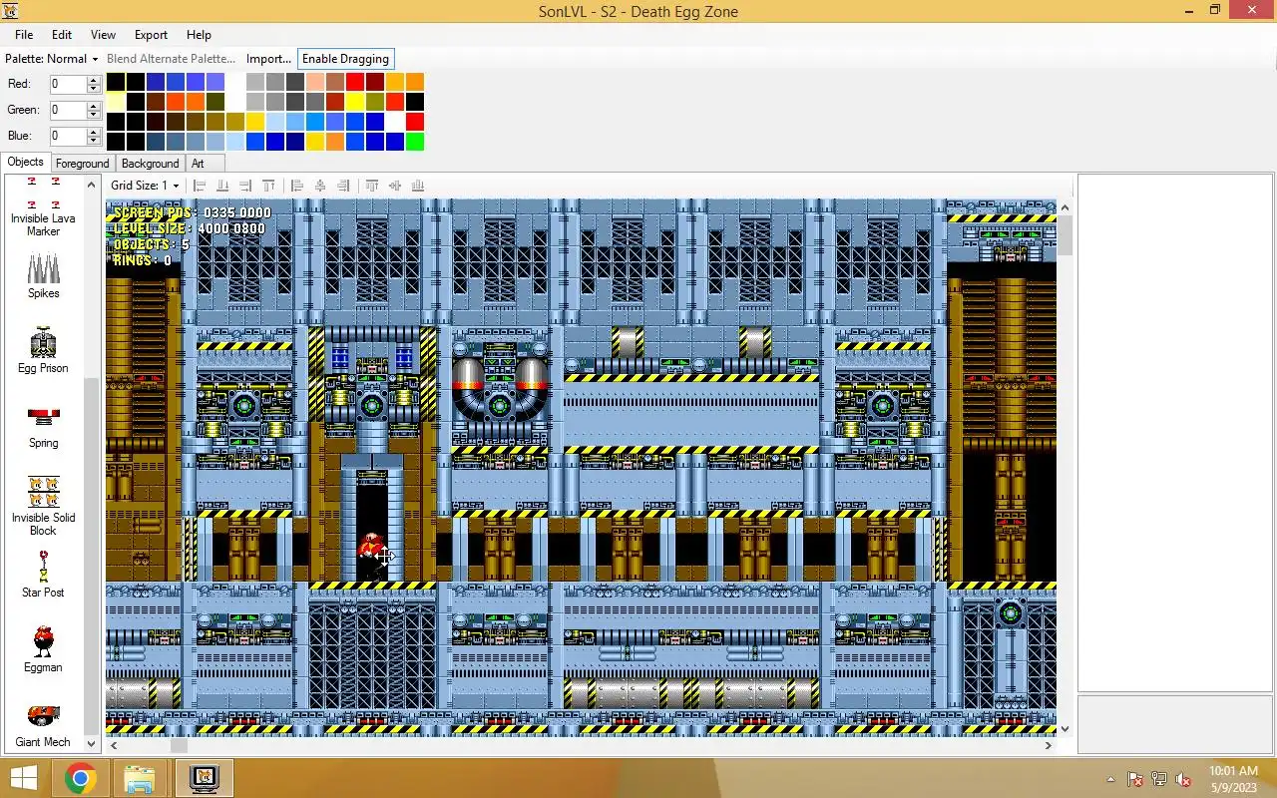Click the Align Right Wall toolbar icon
Screen dimensions: 1277x798
pyautogui.click(x=245, y=186)
